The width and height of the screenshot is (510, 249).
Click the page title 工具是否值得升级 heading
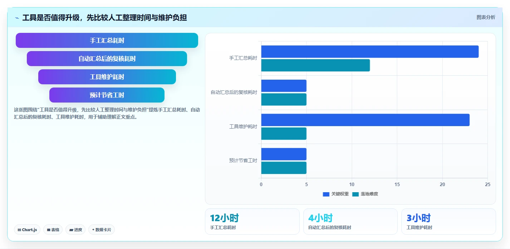[x=104, y=18]
